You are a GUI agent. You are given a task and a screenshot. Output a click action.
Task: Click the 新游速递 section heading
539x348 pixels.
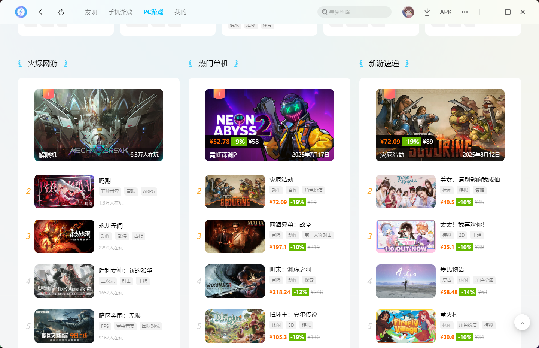click(x=384, y=63)
